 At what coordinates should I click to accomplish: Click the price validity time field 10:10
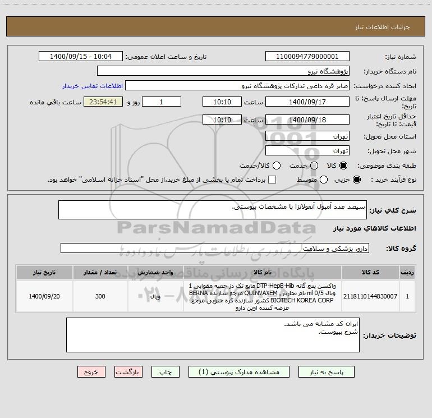(x=222, y=120)
